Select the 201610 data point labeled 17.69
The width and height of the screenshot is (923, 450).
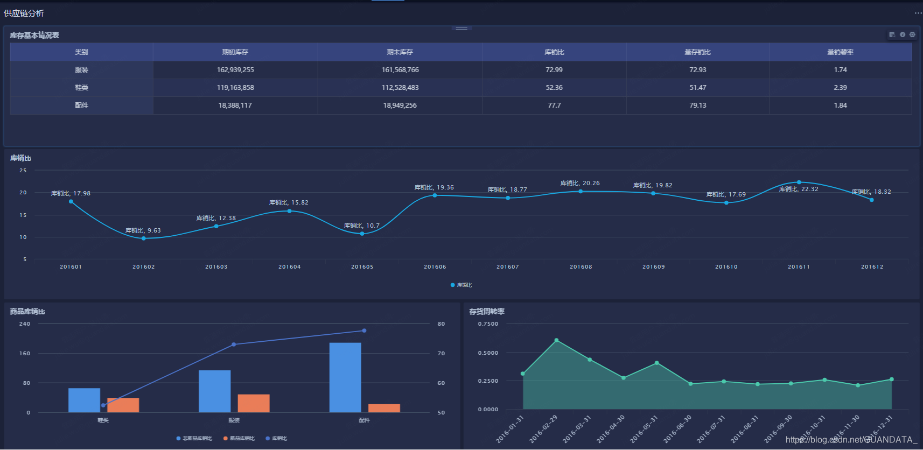point(726,203)
